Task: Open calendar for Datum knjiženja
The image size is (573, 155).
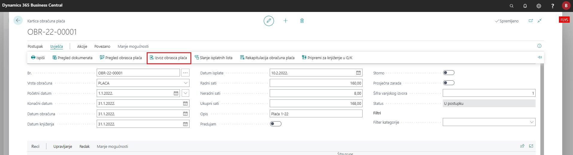Action: pos(185,124)
